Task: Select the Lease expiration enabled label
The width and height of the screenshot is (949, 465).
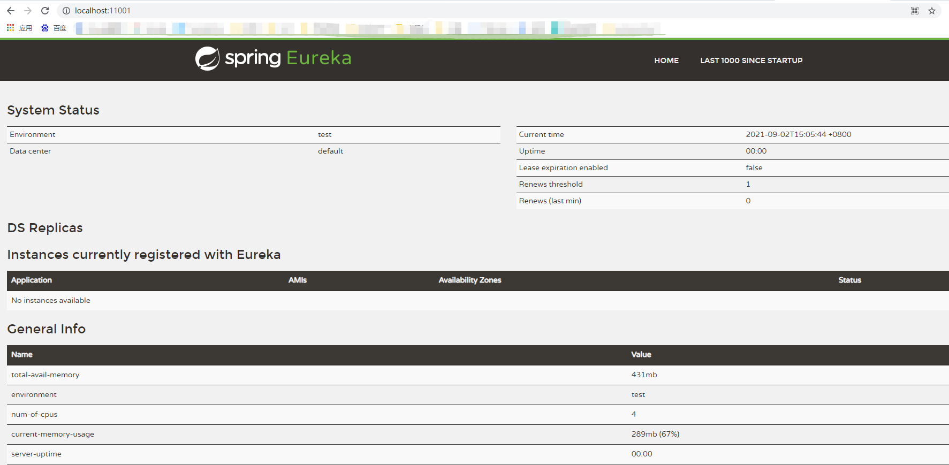Action: [x=563, y=167]
